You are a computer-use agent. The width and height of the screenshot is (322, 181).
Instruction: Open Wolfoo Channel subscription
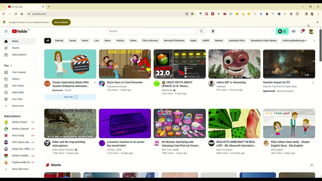[x=19, y=129]
